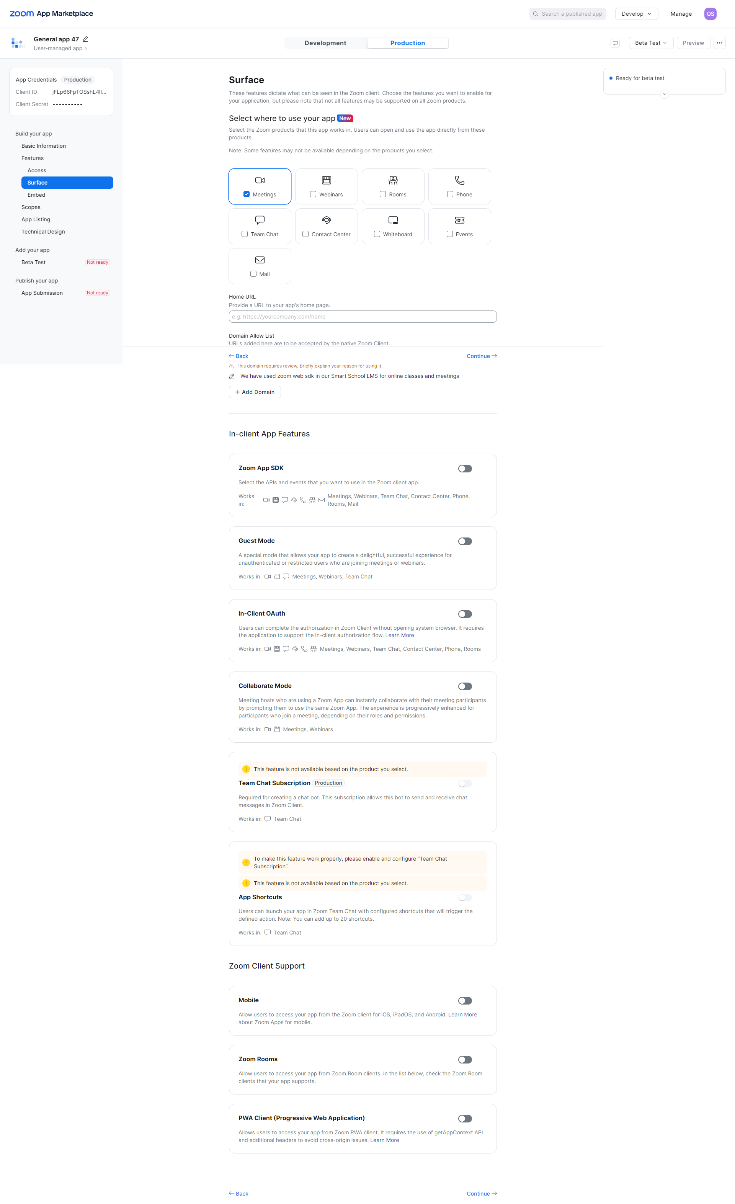735x1204 pixels.
Task: Open the Develop dropdown menu
Action: [636, 14]
